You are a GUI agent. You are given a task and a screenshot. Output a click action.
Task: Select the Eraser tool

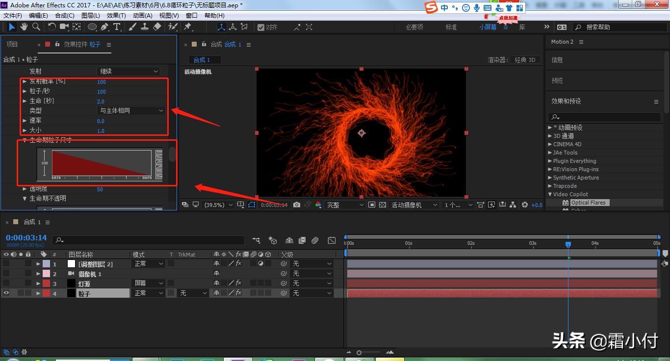[x=157, y=27]
